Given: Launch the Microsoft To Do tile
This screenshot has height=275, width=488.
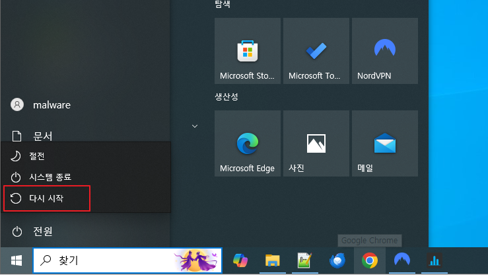Looking at the screenshot, I should (316, 51).
